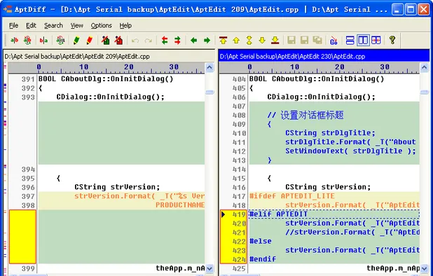Click the second greyed-out save disk icon
This screenshot has height=276, width=433.
(304, 41)
